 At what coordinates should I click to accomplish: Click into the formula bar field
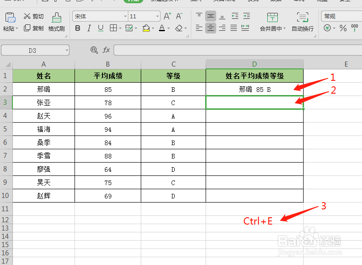coord(238,50)
